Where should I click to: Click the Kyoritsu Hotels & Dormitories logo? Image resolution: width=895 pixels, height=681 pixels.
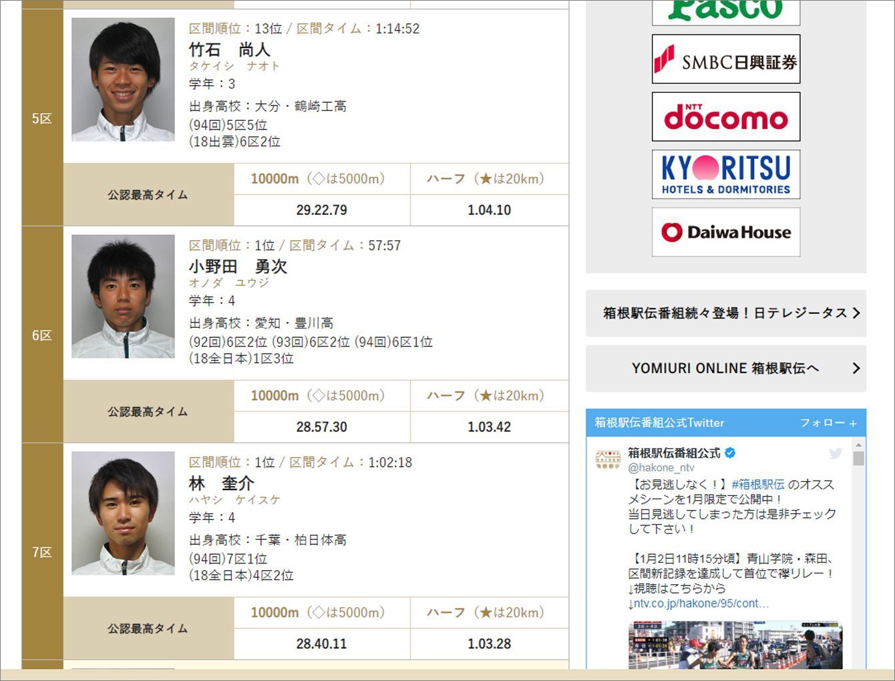point(726,174)
